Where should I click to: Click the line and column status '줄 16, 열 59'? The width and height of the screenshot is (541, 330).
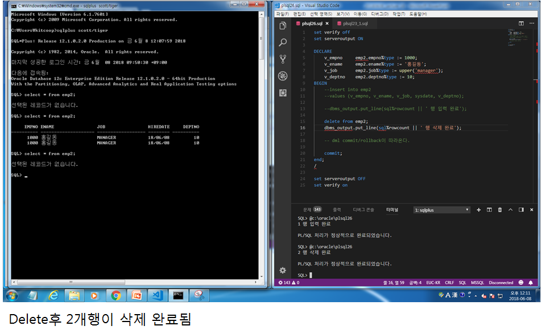393,282
